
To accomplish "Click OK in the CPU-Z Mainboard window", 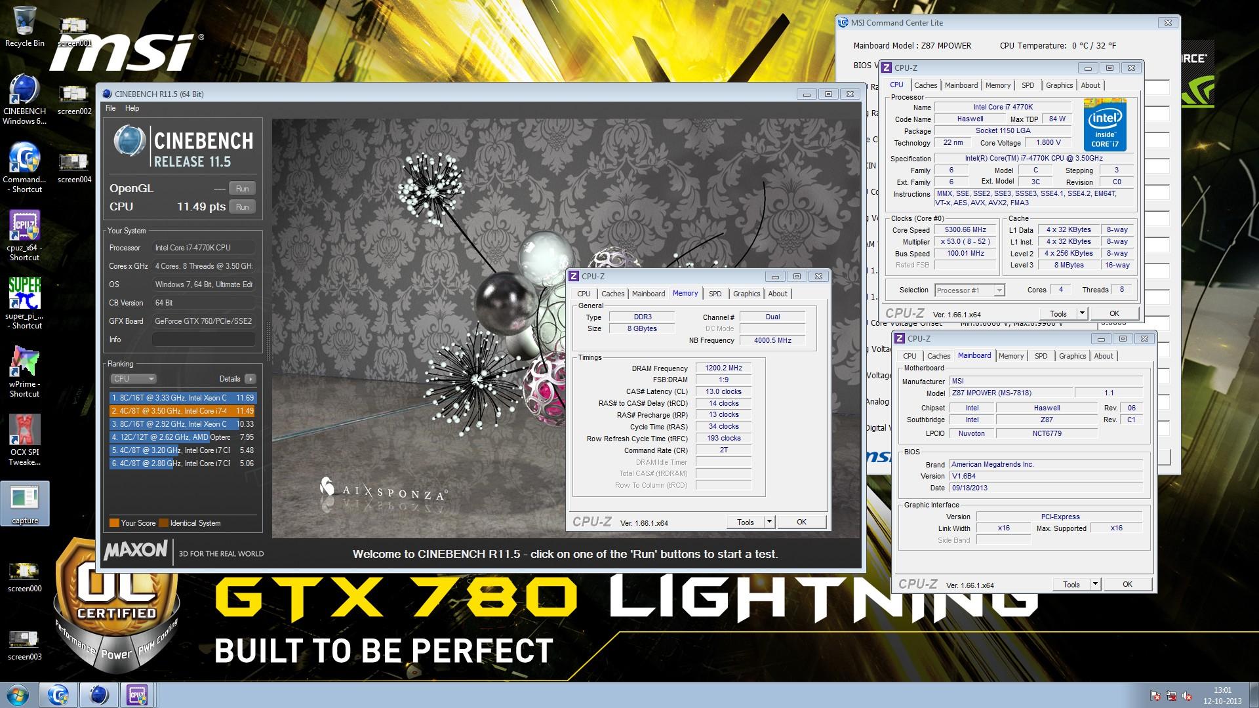I will pyautogui.click(x=1127, y=584).
